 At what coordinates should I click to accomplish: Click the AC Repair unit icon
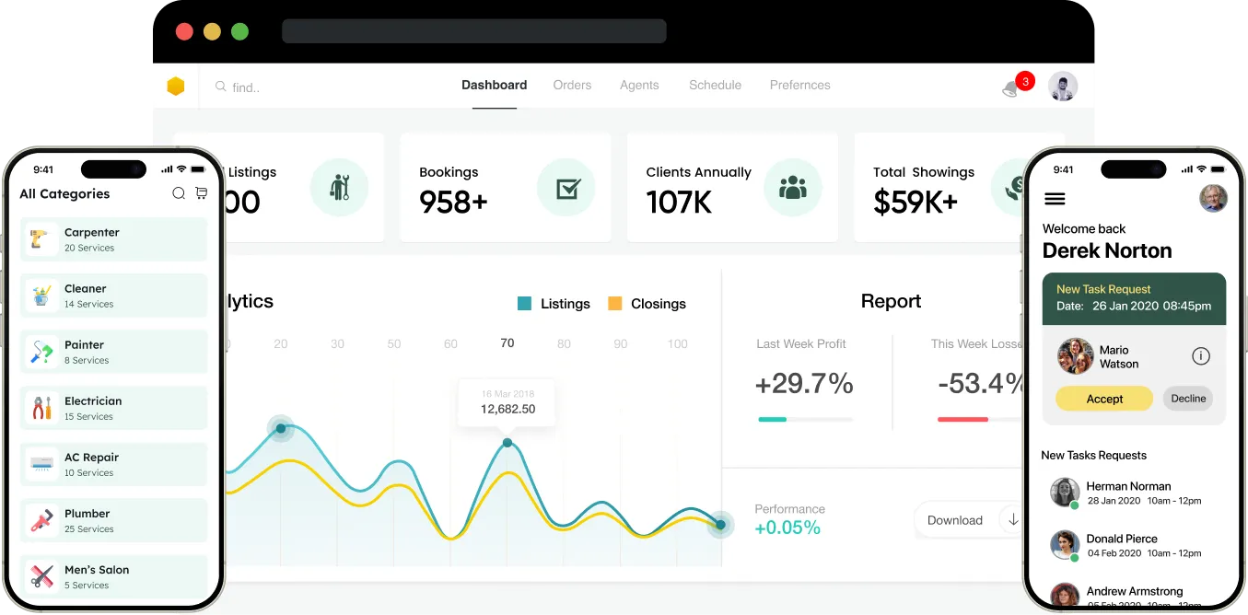coord(41,464)
